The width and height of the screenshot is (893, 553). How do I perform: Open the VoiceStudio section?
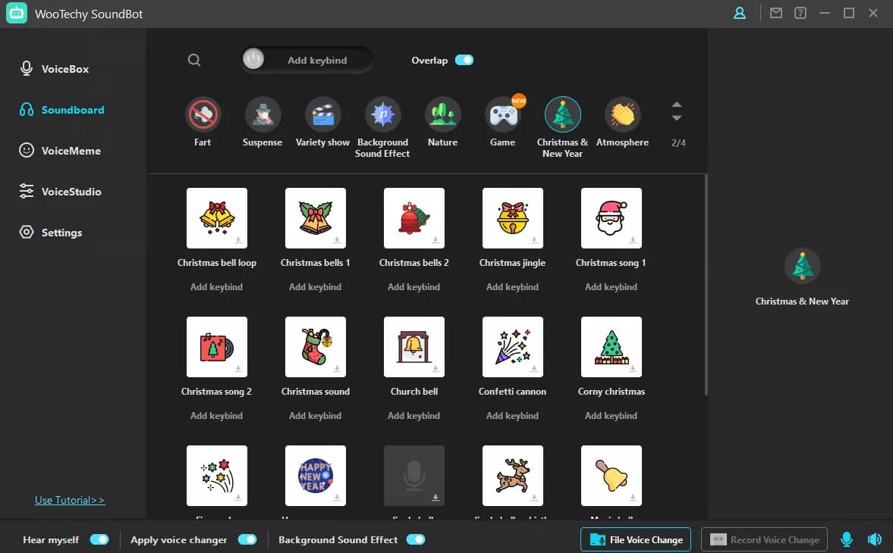(71, 192)
